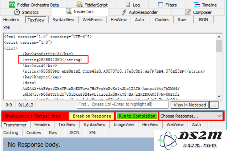This screenshot has height=151, width=227.
Task: Open the Caching response tab
Action: coord(11,133)
